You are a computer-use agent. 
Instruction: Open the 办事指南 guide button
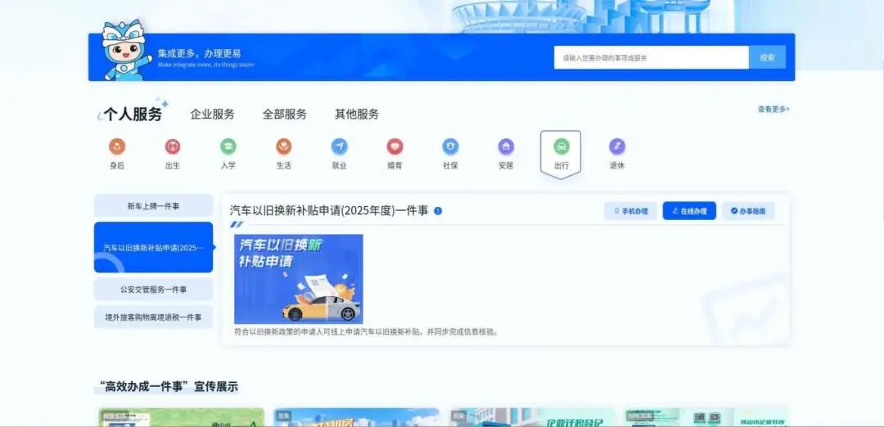748,211
